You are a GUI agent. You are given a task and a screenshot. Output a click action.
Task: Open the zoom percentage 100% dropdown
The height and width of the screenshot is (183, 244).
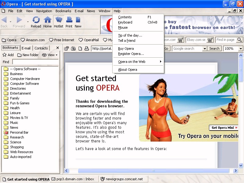(x=240, y=48)
